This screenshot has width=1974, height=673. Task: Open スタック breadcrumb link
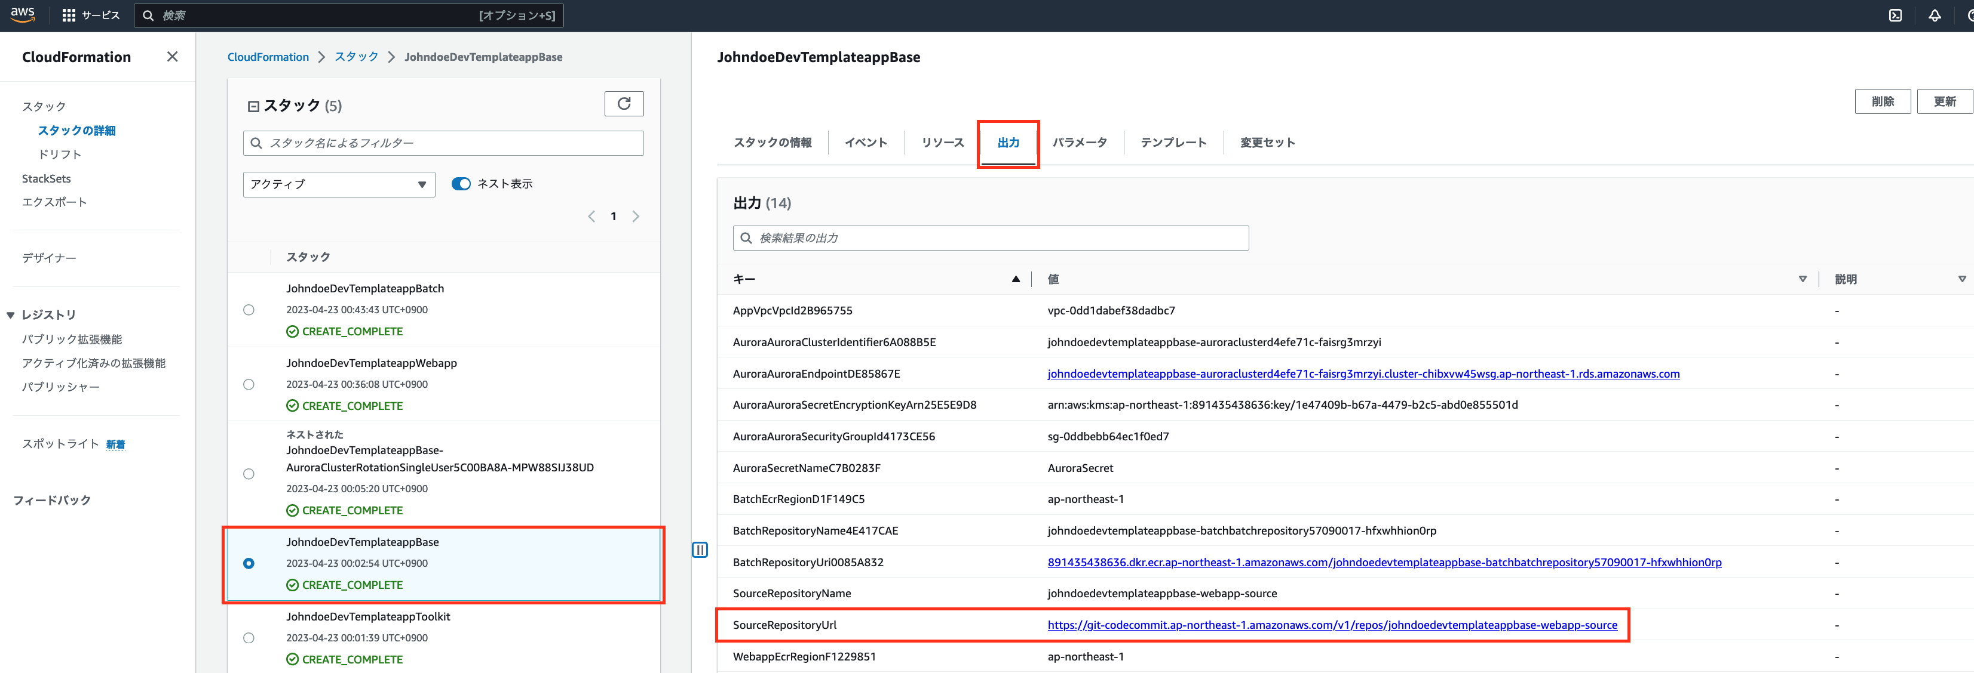(x=356, y=57)
